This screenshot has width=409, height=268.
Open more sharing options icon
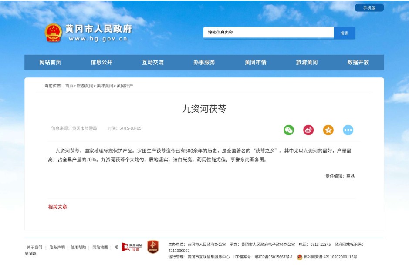point(348,130)
